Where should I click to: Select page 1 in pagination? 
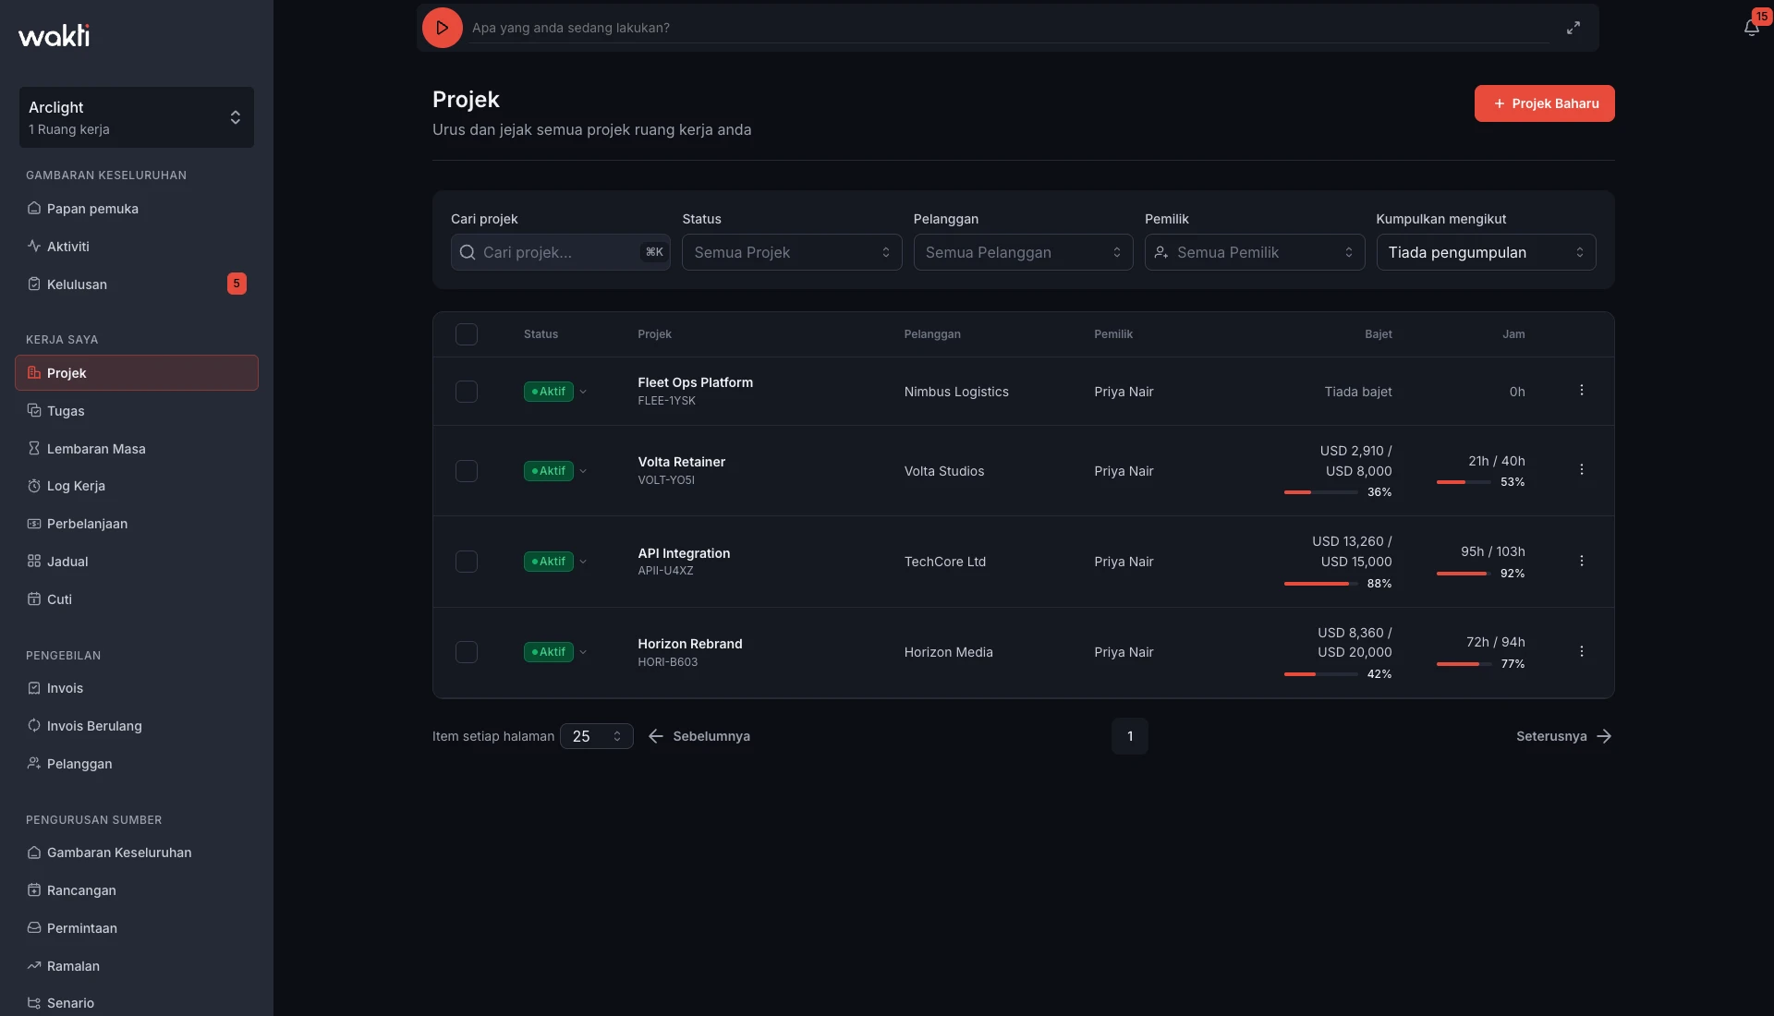click(x=1129, y=736)
